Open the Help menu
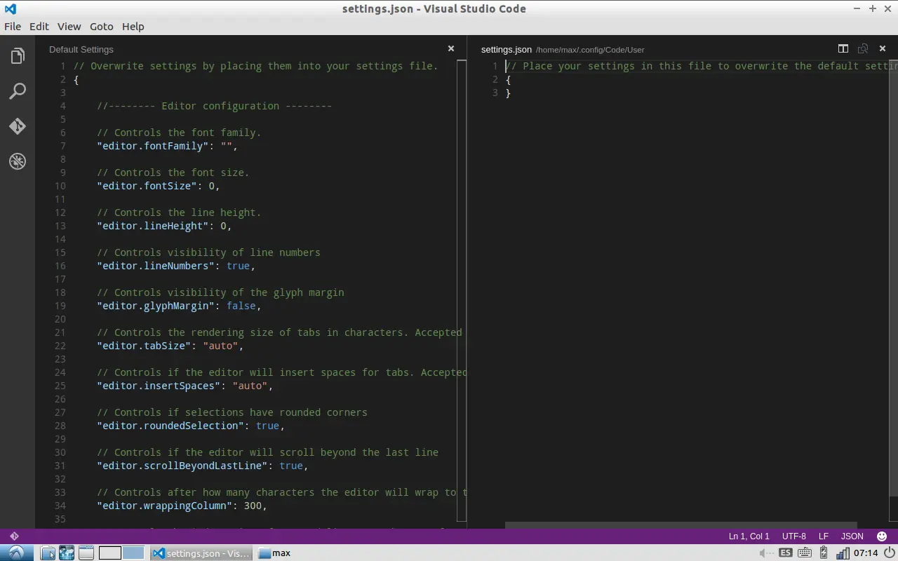Screen dimensions: 898x561 click(x=133, y=27)
